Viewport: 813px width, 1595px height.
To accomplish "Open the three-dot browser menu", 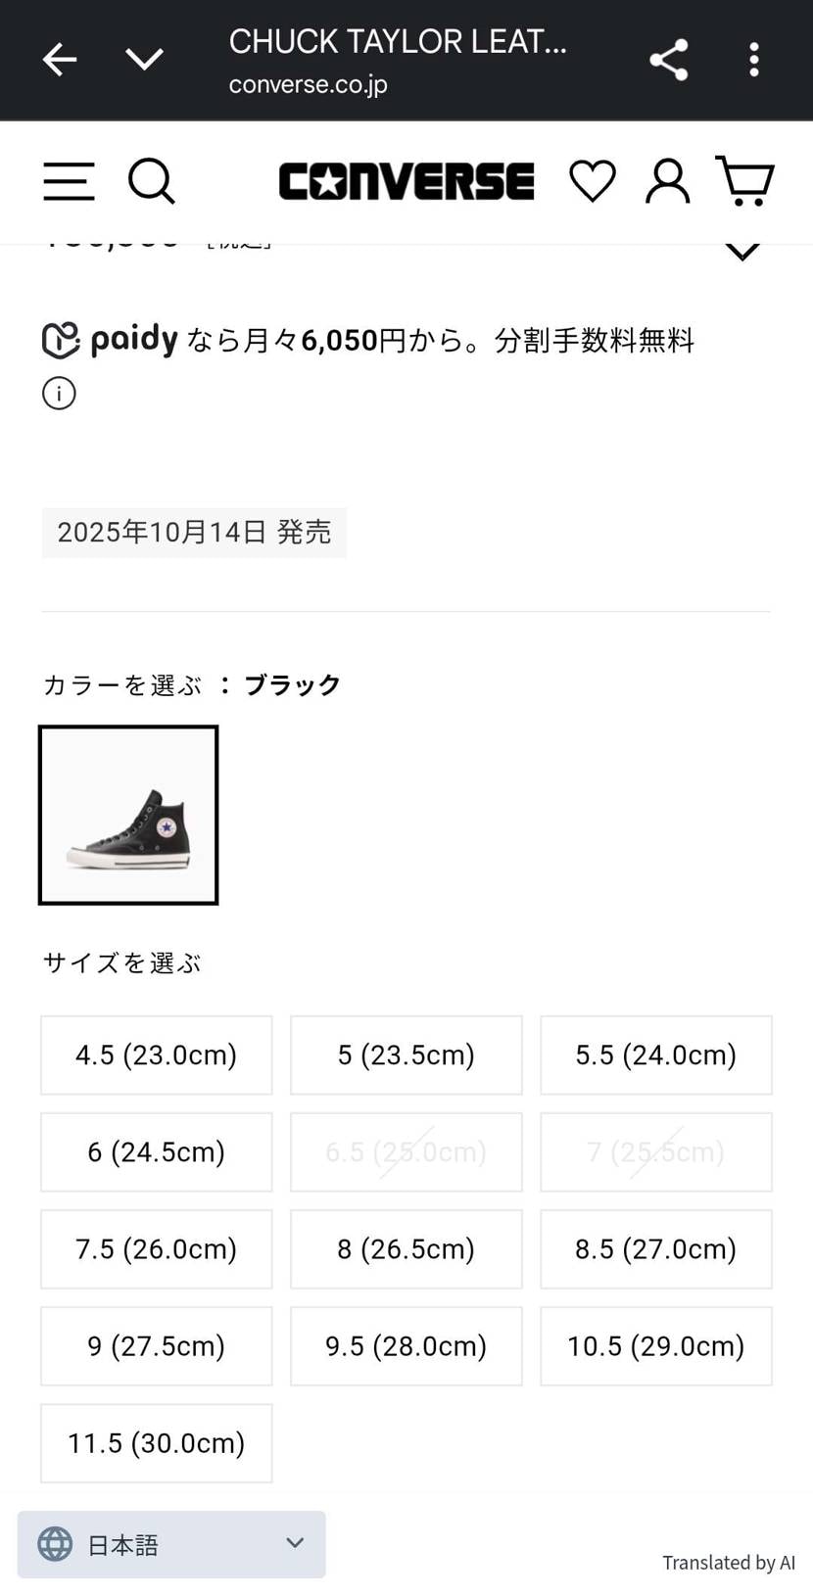I will point(753,60).
